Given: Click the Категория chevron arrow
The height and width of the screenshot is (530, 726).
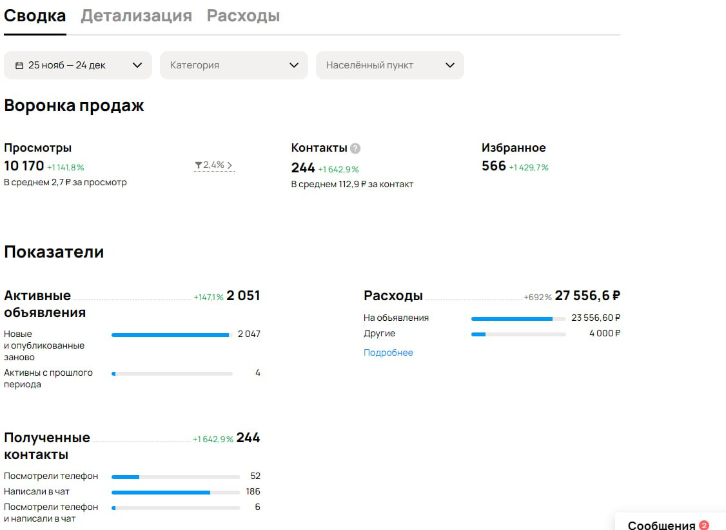Looking at the screenshot, I should (294, 65).
